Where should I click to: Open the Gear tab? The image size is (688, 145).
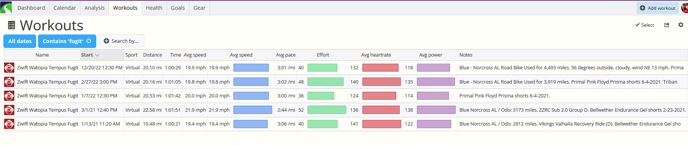click(x=199, y=7)
